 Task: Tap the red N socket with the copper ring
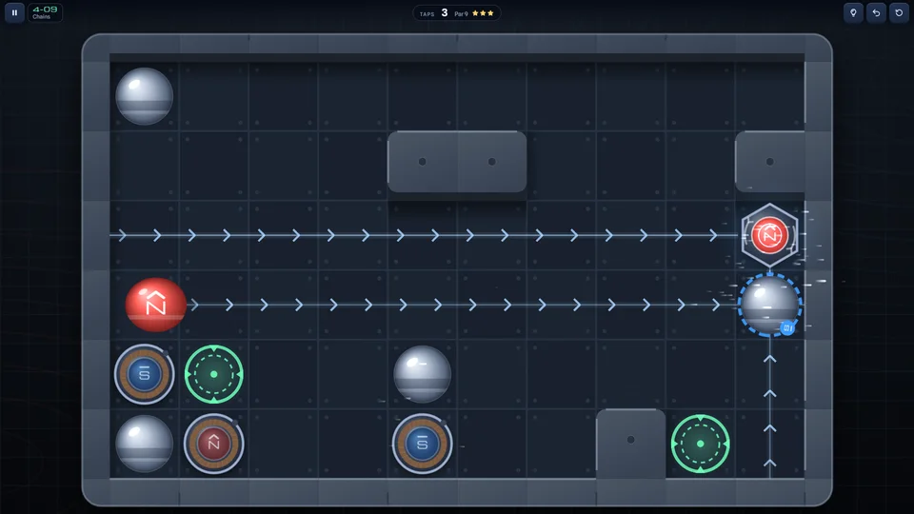214,444
